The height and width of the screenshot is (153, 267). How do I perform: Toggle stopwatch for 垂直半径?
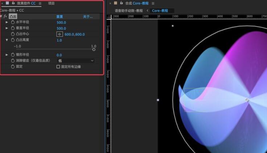click(13, 28)
